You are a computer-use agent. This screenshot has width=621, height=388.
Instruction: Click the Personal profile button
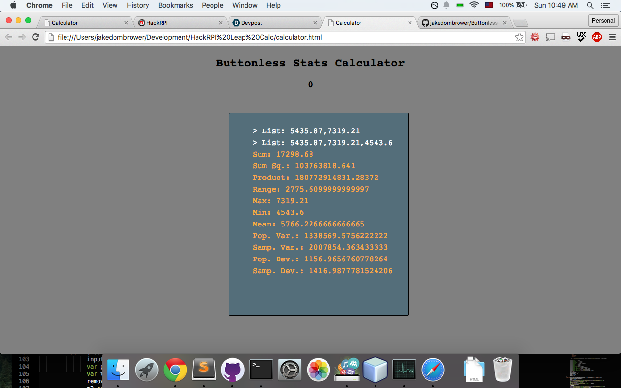603,21
